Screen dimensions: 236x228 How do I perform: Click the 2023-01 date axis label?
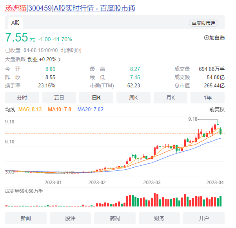point(53,183)
